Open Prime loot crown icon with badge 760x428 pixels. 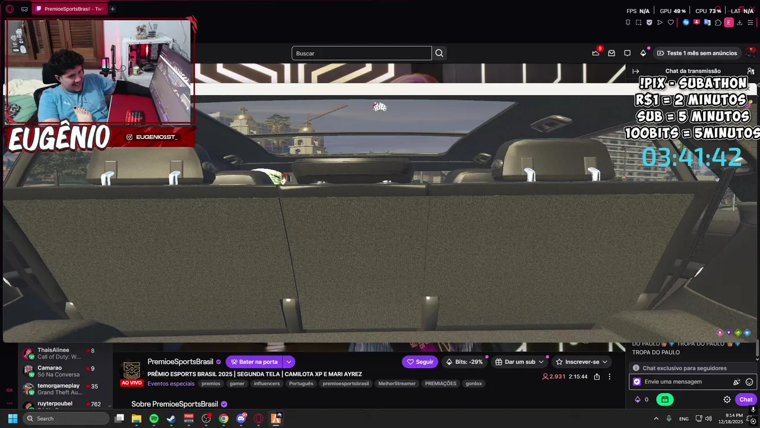tap(596, 53)
